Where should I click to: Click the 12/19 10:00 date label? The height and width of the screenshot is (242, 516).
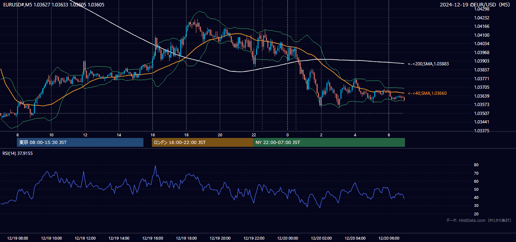pos(51,238)
